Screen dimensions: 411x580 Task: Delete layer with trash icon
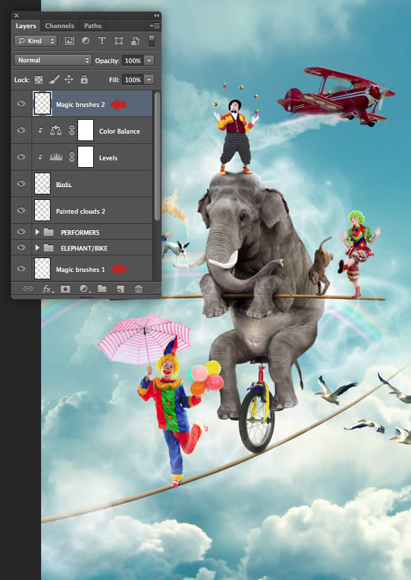click(138, 288)
